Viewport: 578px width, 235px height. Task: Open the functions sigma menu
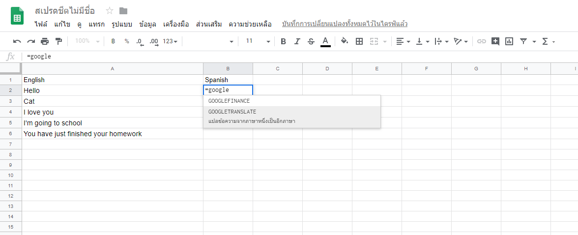pos(549,41)
